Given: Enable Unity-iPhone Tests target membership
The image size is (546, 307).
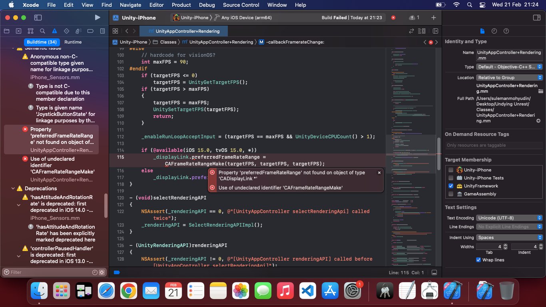Looking at the screenshot, I should point(451,178).
